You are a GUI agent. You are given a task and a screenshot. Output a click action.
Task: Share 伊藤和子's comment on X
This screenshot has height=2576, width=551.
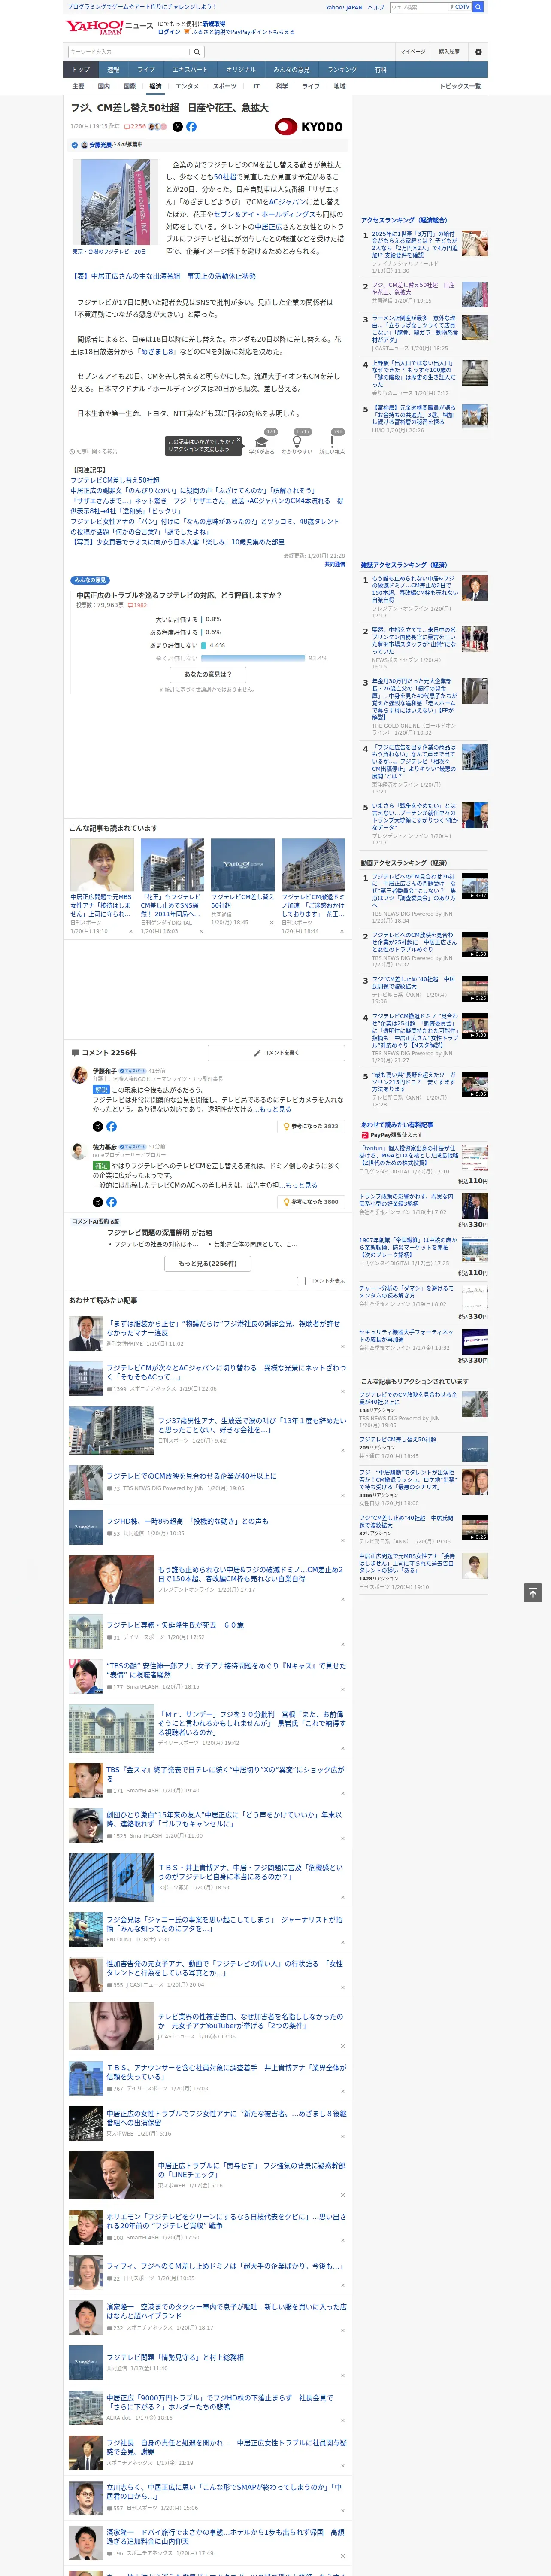98,1126
